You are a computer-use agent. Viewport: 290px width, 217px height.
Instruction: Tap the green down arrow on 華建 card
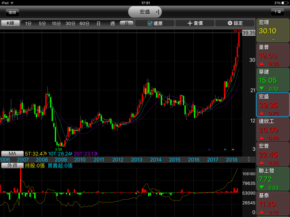[x=261, y=88]
